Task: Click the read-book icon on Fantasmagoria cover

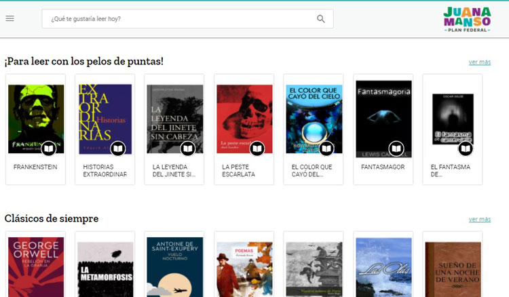Action: tap(396, 148)
